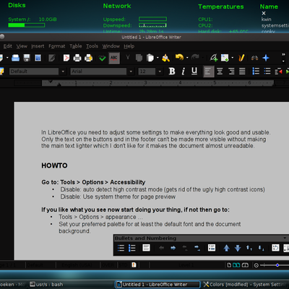Click the Print File Directly icon
The image size is (289, 289).
tap(77, 58)
